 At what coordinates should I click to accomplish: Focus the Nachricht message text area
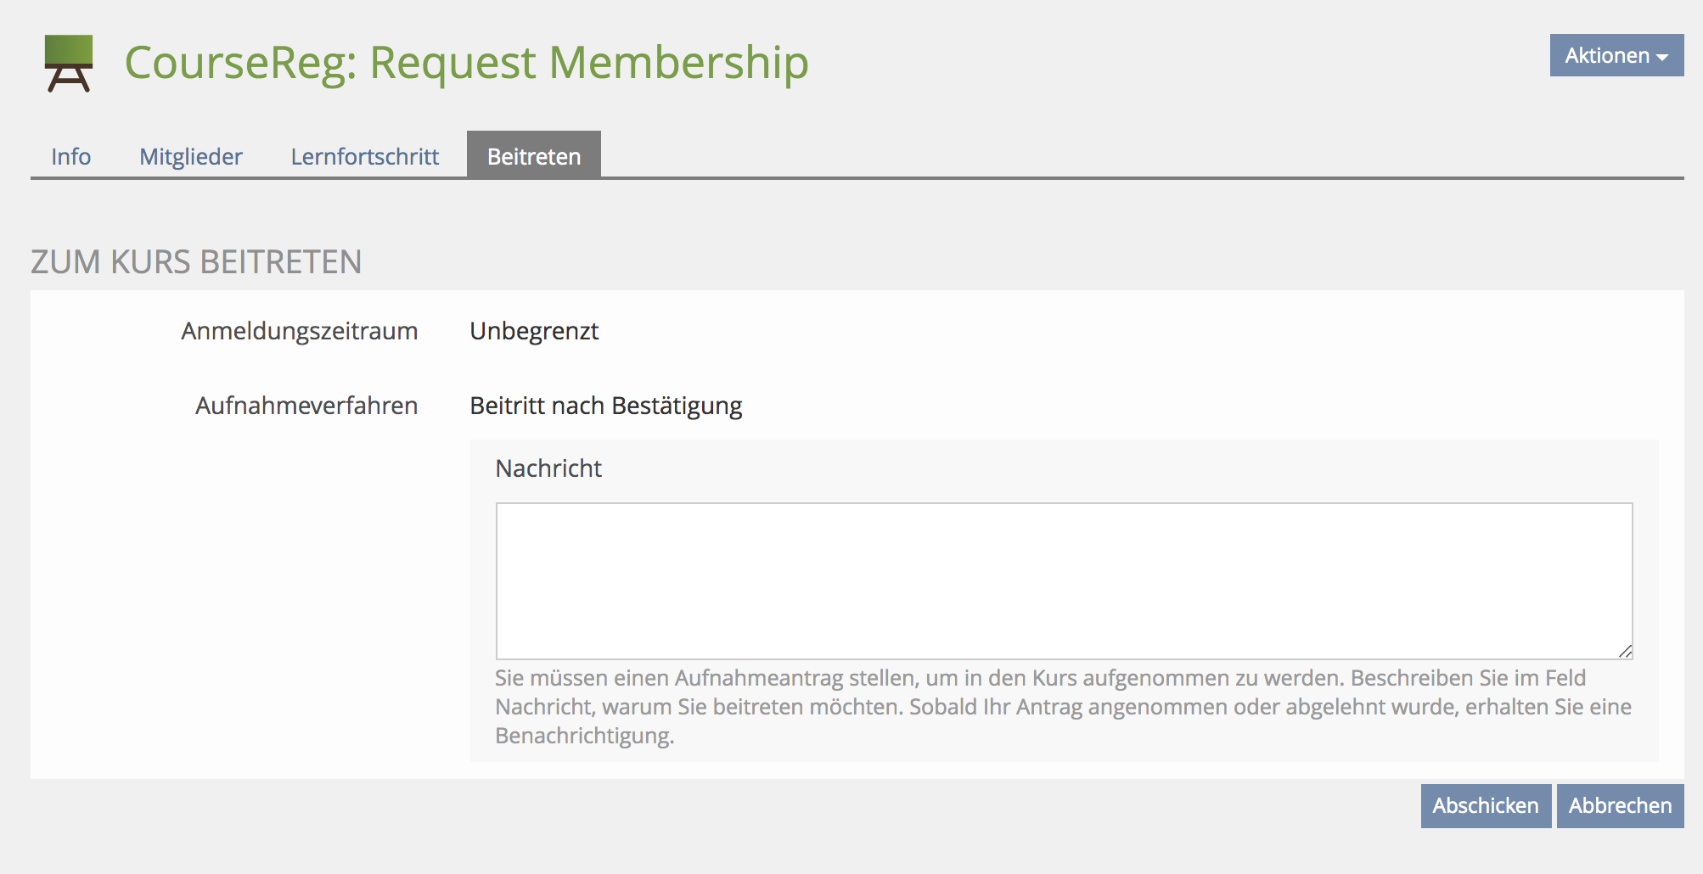click(1064, 580)
